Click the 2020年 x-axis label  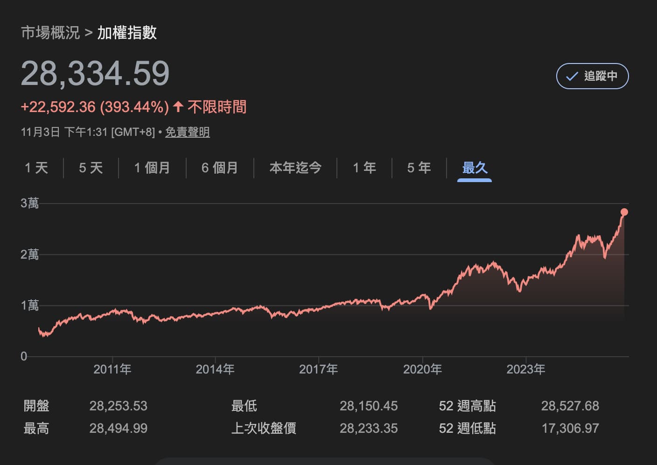[422, 369]
